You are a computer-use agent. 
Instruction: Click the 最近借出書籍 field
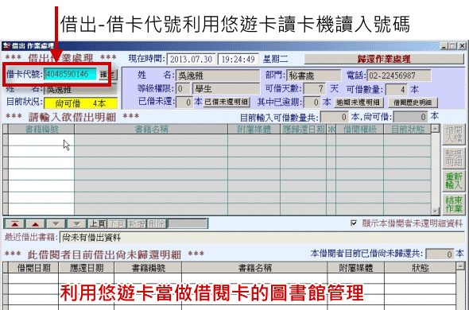[262, 238]
